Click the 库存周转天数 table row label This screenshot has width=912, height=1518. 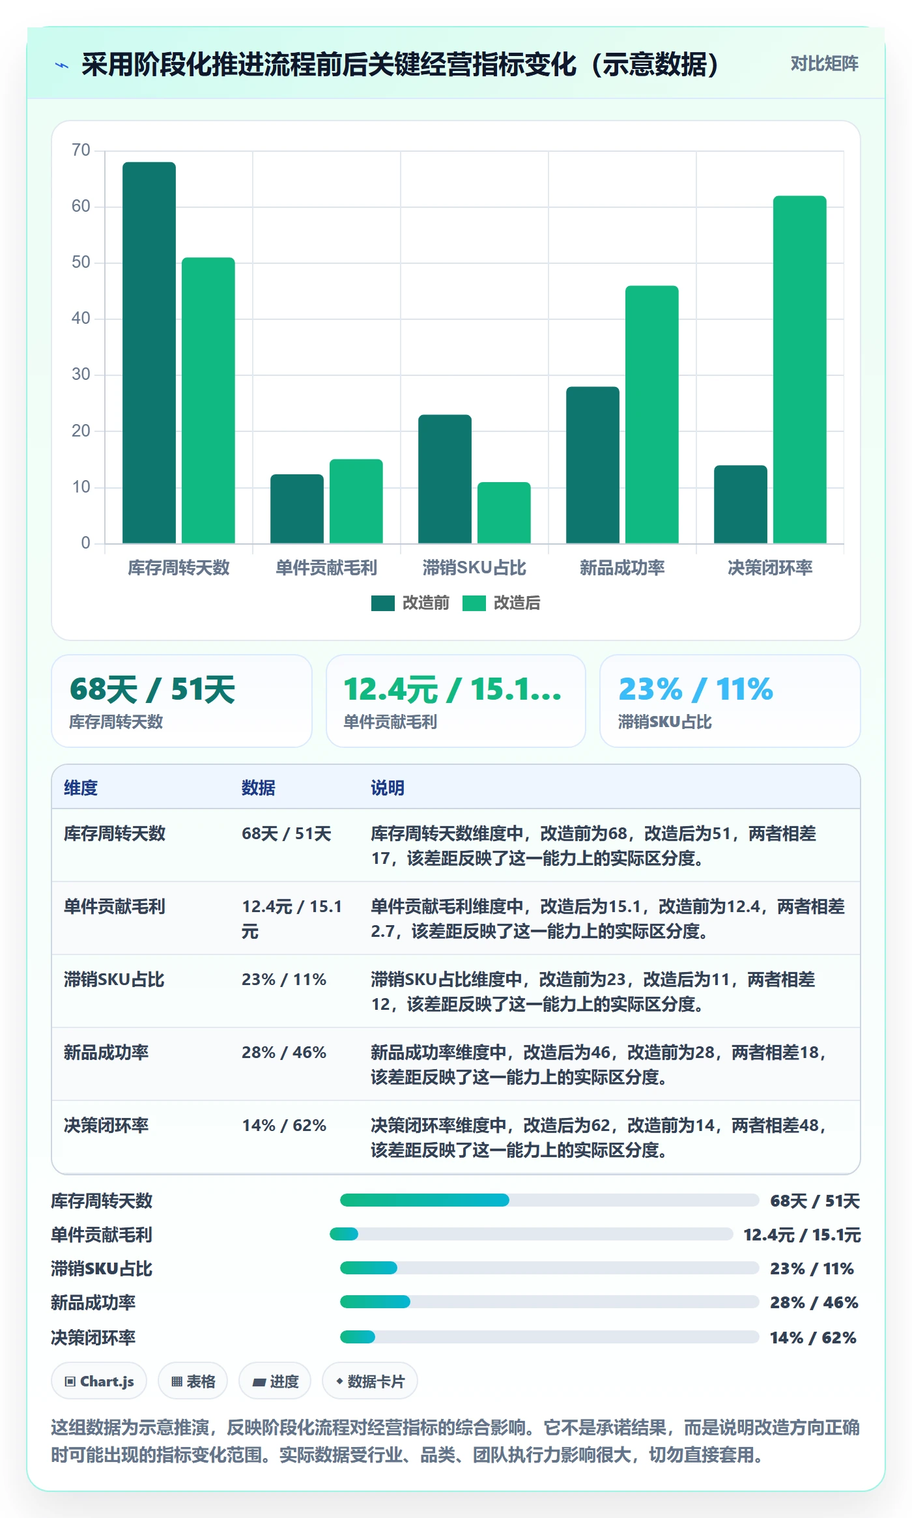click(x=115, y=833)
